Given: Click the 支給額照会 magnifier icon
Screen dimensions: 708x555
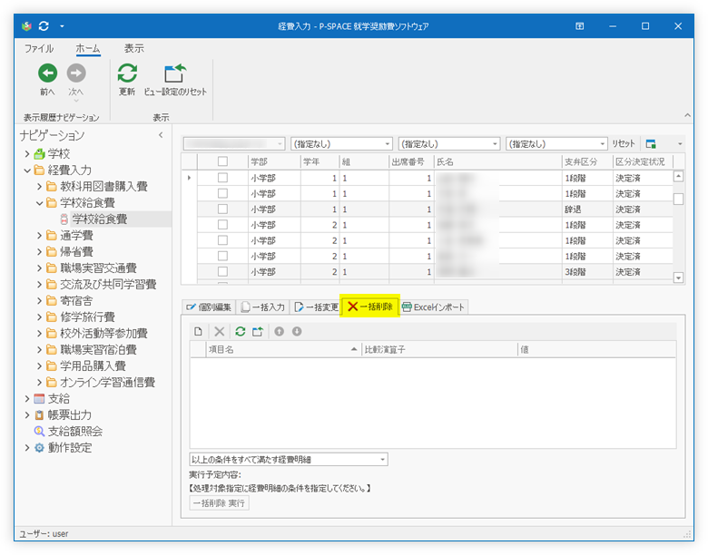Looking at the screenshot, I should (x=40, y=432).
